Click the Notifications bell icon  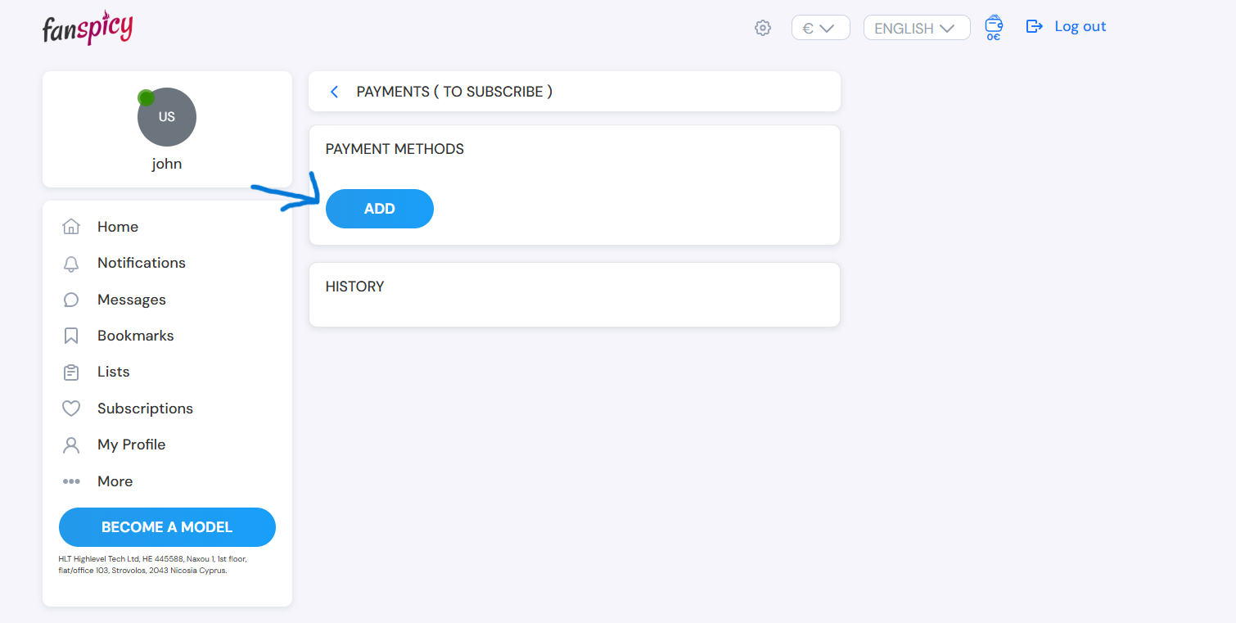(71, 264)
